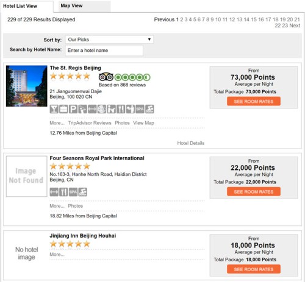305x282 pixels.
Task: Click the Search by Hotel Name field
Action: tap(104, 51)
